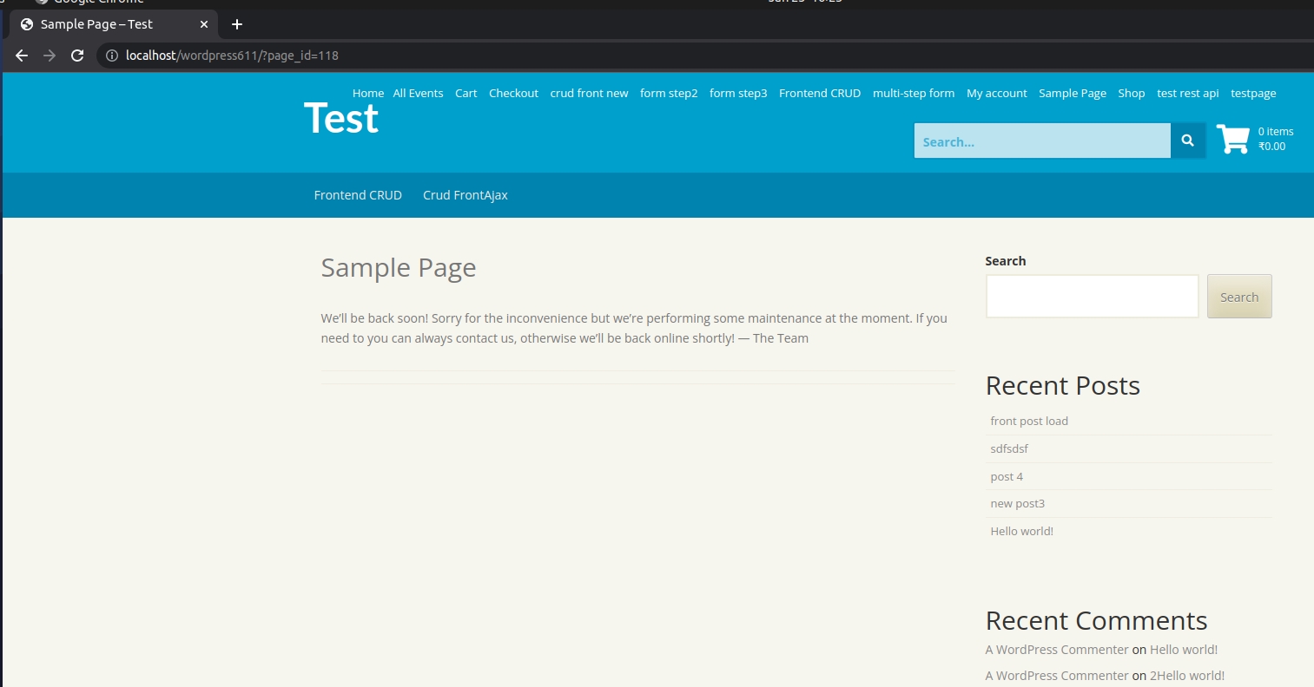
Task: Click the browser address bar URL
Action: (232, 56)
